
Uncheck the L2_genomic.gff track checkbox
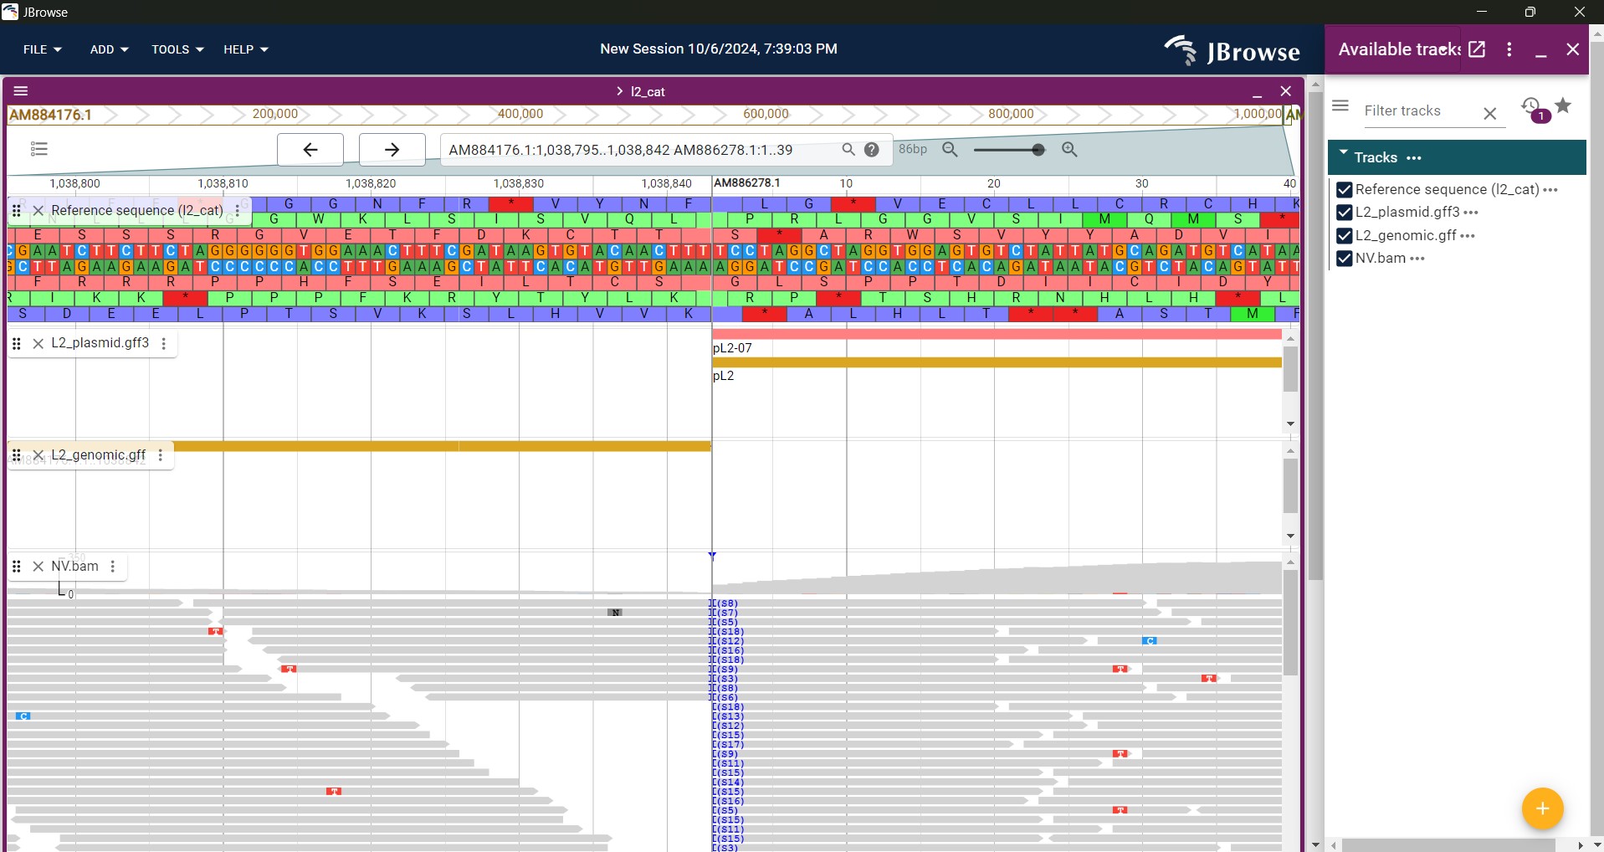1345,236
